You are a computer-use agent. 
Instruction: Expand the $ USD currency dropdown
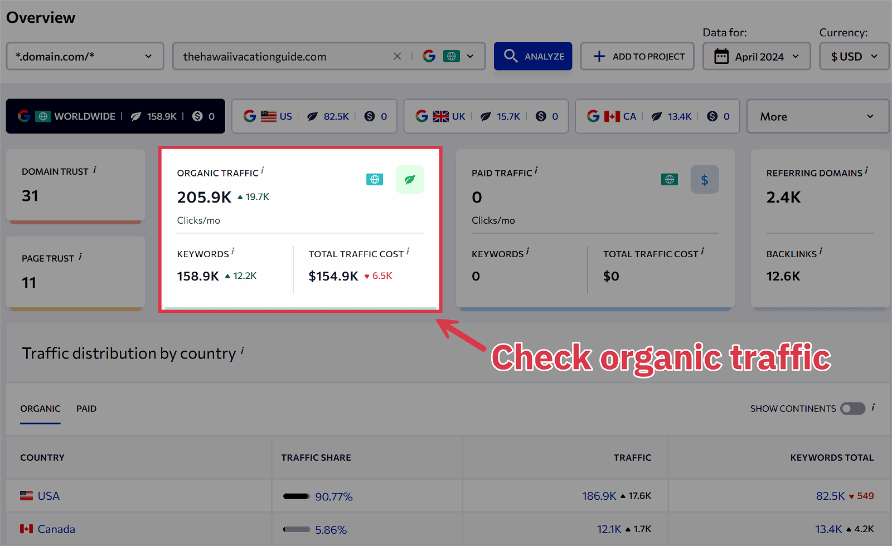coord(854,57)
